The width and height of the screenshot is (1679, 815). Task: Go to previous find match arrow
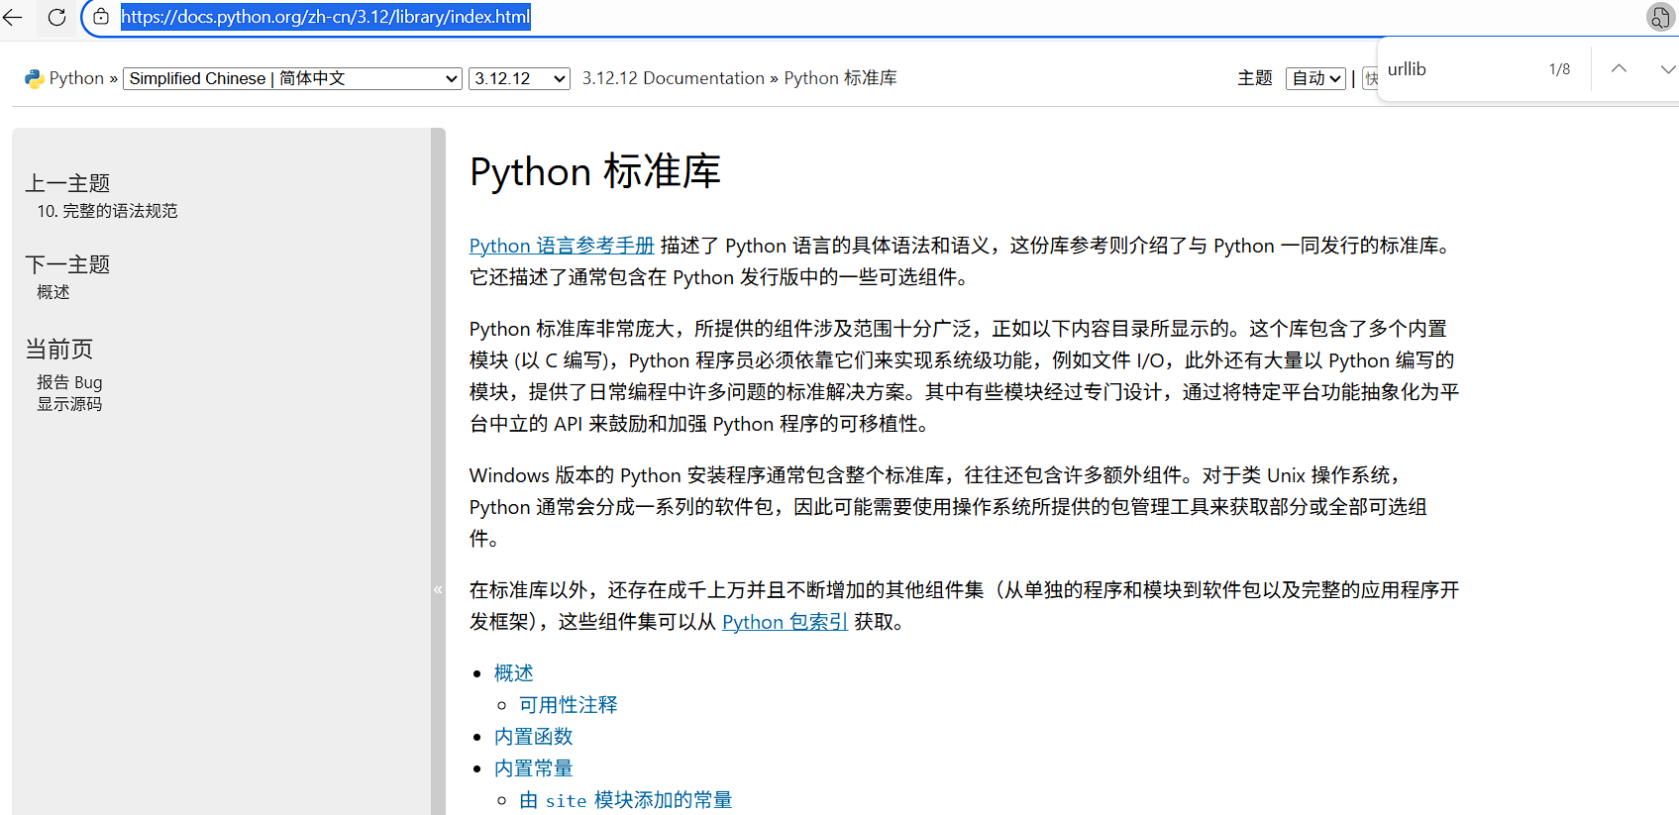1619,68
